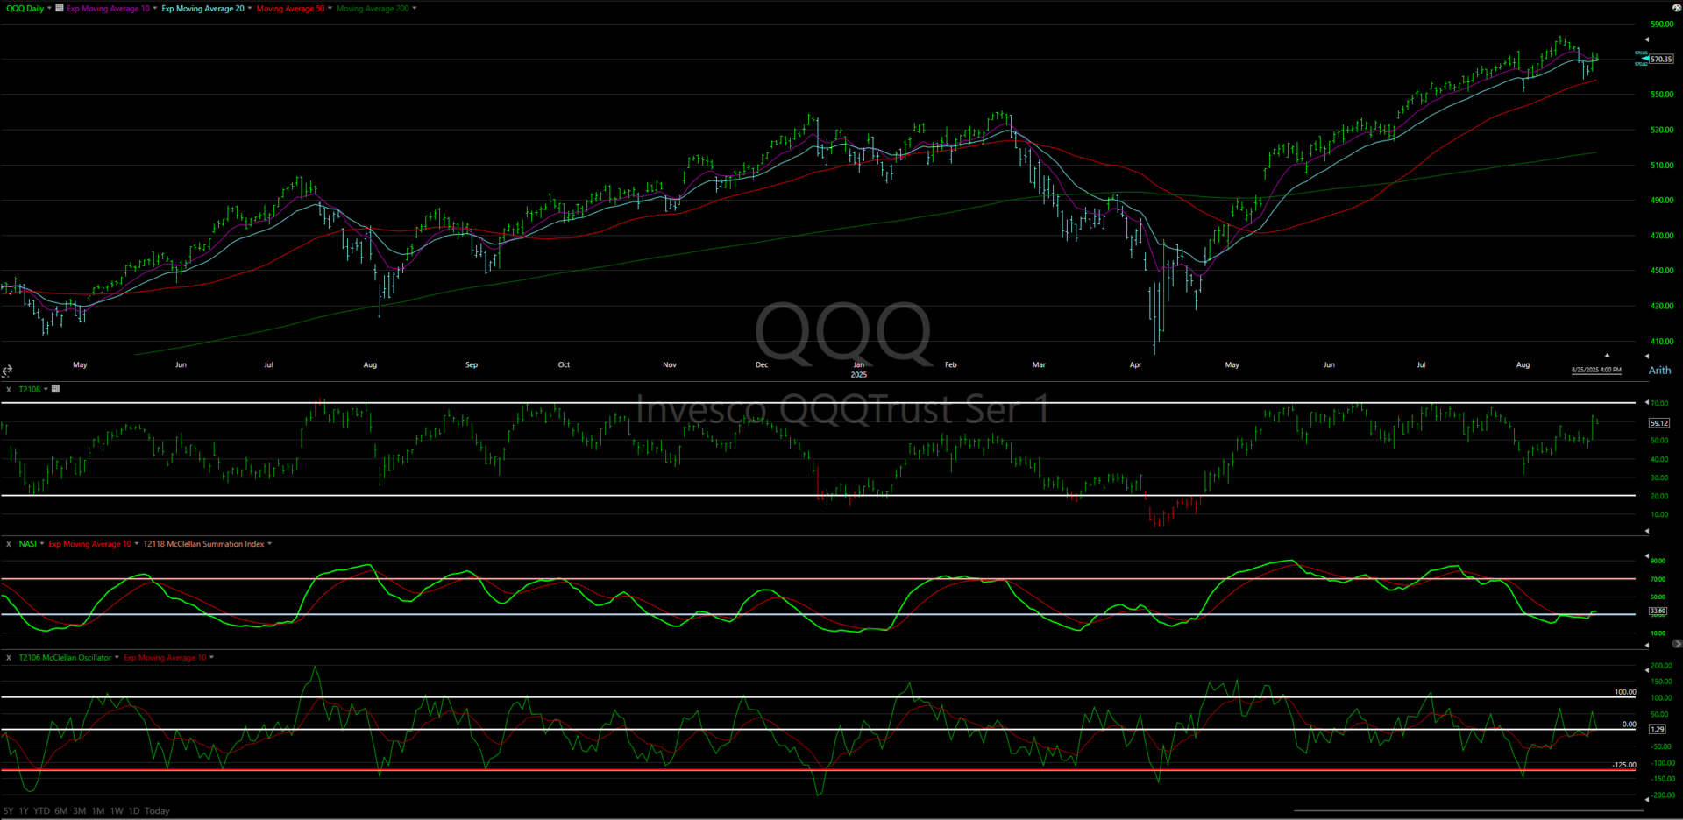
Task: Expand the Exp Moving Average 20 dropdown arrow
Action: [250, 8]
